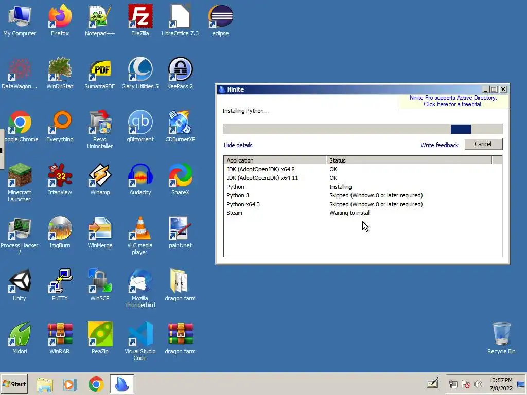This screenshot has width=527, height=395.
Task: Minimize the Ninite window
Action: click(485, 89)
